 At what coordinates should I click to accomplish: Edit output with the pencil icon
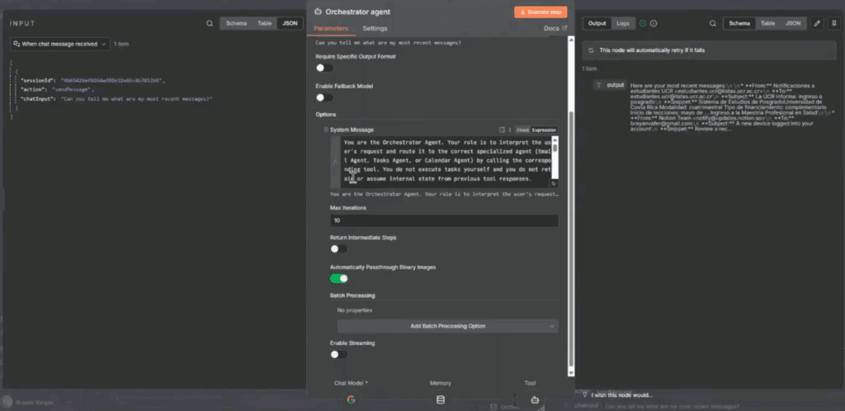tap(817, 23)
